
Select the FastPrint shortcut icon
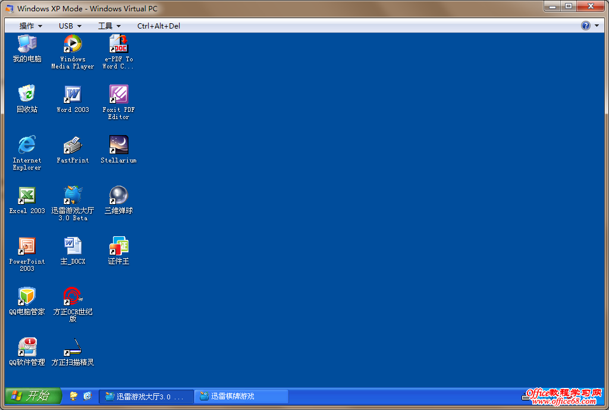[x=73, y=149]
